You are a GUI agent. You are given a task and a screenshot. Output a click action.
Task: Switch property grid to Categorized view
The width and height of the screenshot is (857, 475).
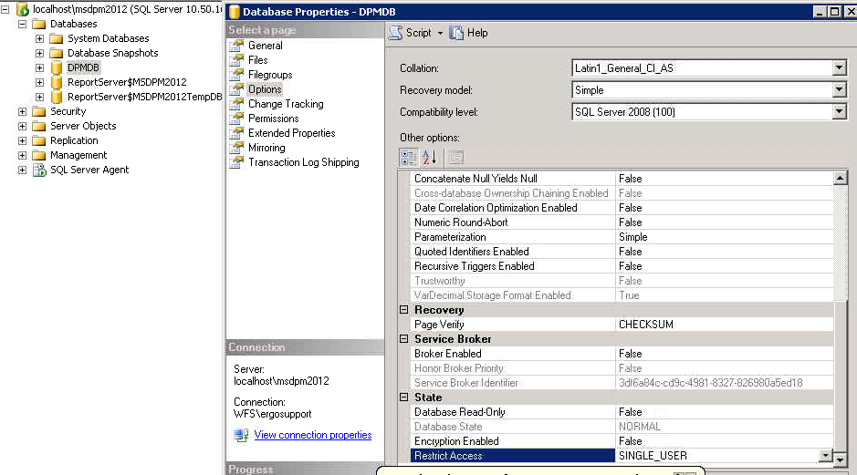(x=409, y=157)
